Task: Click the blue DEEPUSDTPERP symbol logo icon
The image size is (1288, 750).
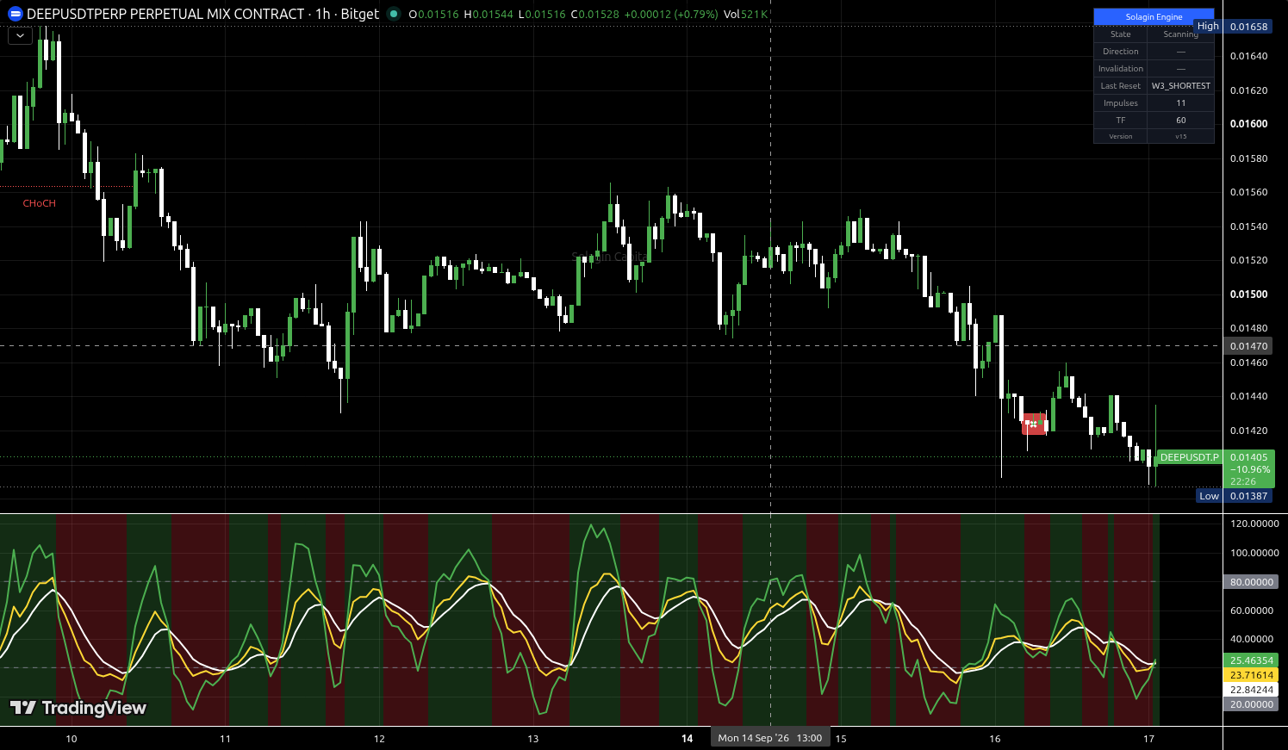Action: point(15,15)
